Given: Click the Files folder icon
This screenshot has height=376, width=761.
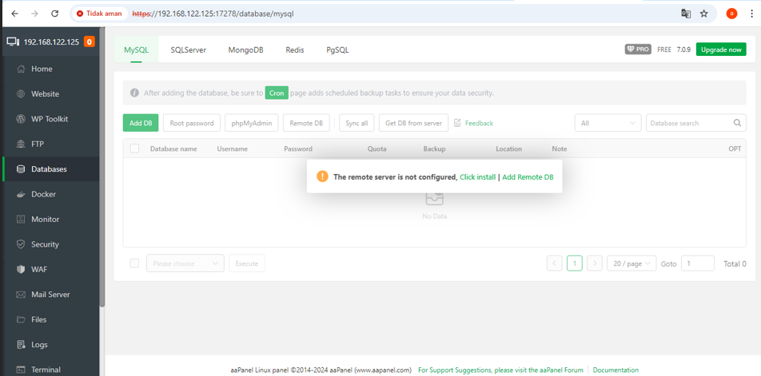Looking at the screenshot, I should pyautogui.click(x=21, y=320).
